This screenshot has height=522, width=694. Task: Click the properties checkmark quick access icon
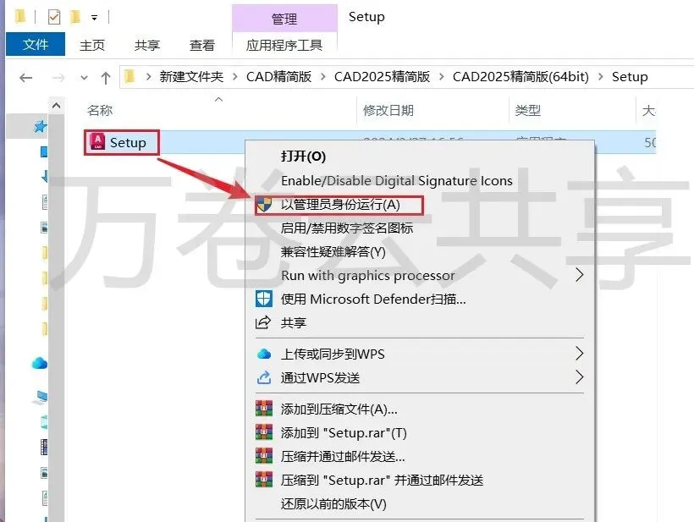(54, 17)
